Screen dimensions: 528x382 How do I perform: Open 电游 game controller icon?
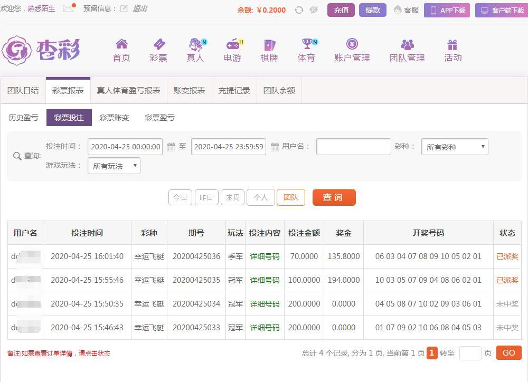[232, 44]
